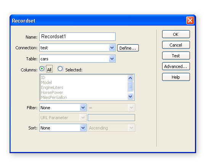Run the recordset Test button
This screenshot has width=206, height=168.
pos(176,56)
